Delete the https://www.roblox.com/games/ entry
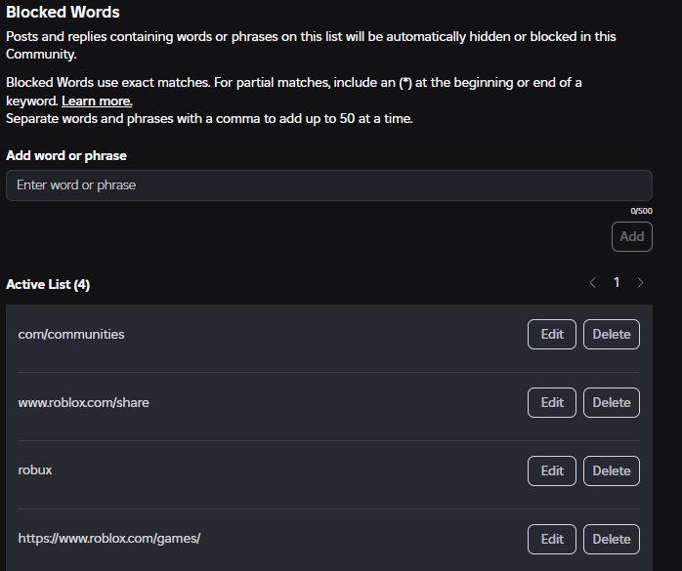This screenshot has width=682, height=571. (x=612, y=539)
